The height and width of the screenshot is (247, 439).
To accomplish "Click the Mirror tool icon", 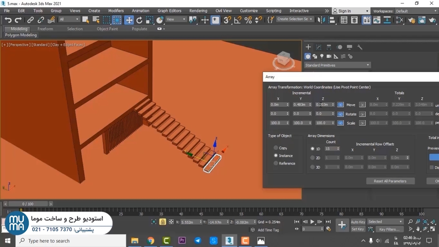I will (x=321, y=20).
